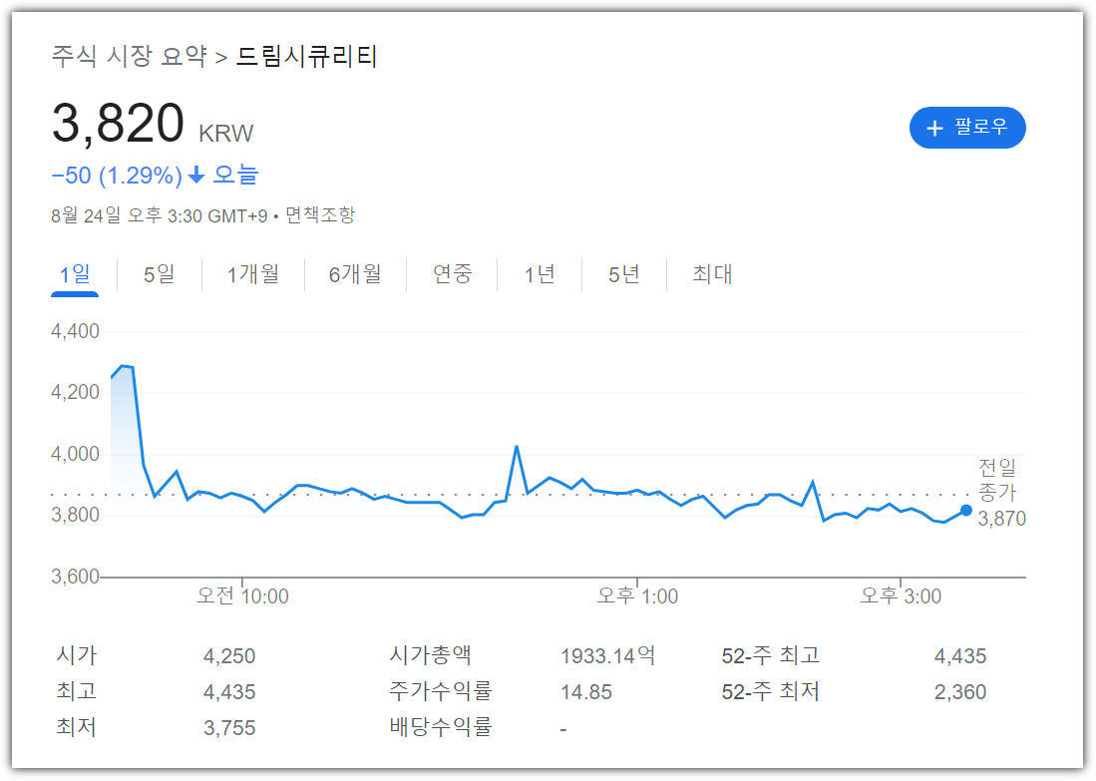Select the 1개월 range tab
Image resolution: width=1096 pixels, height=781 pixels.
(x=253, y=274)
